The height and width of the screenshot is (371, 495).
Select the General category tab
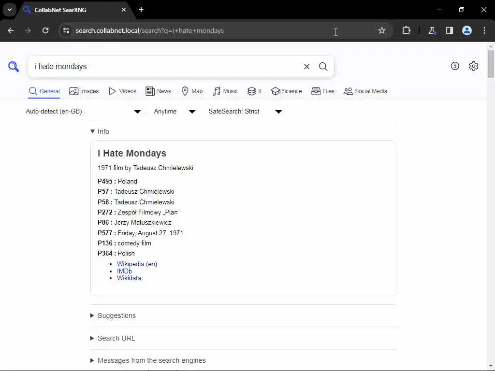pyautogui.click(x=44, y=91)
